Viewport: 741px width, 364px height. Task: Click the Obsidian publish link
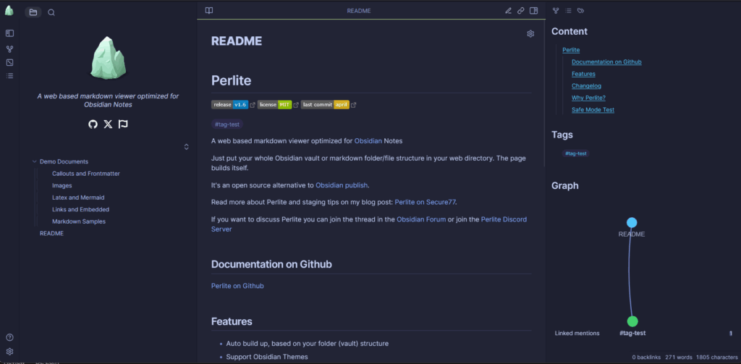(x=342, y=185)
